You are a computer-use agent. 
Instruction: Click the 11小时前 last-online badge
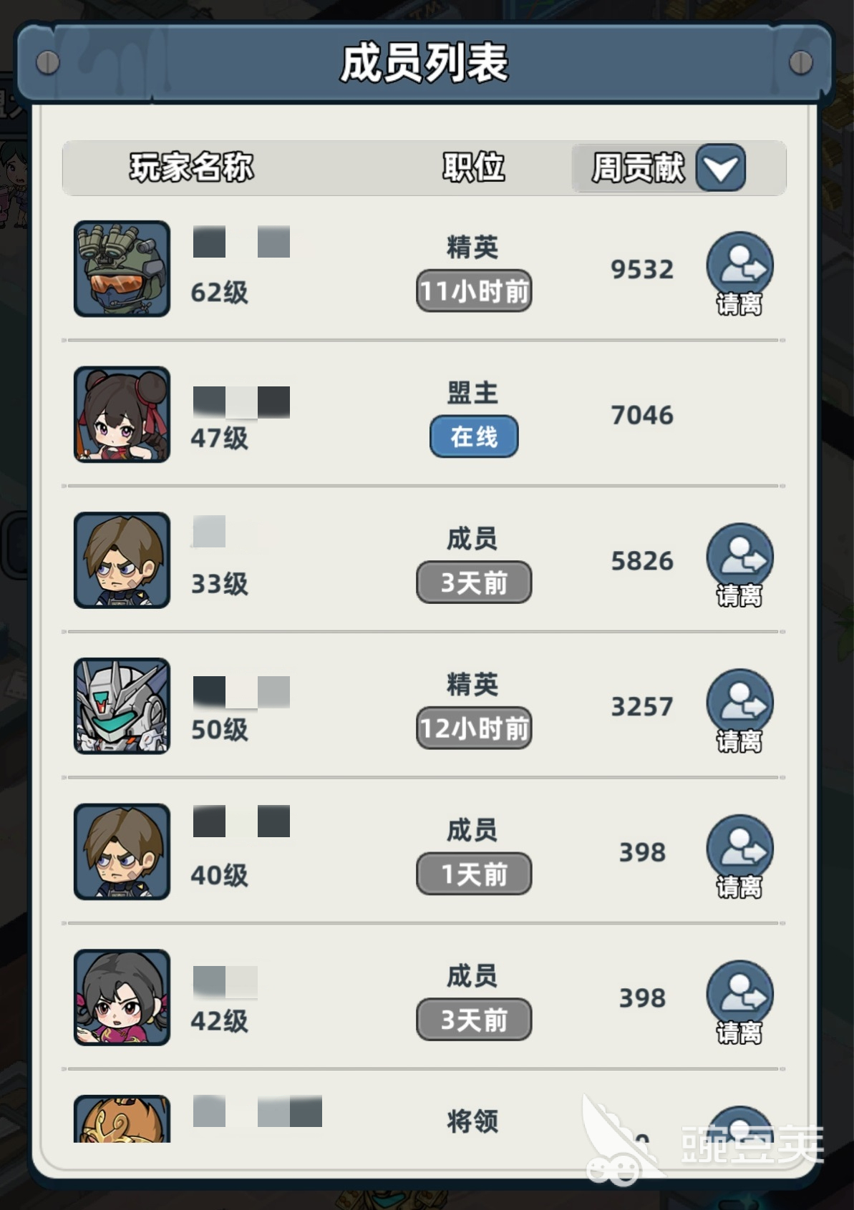coord(474,291)
